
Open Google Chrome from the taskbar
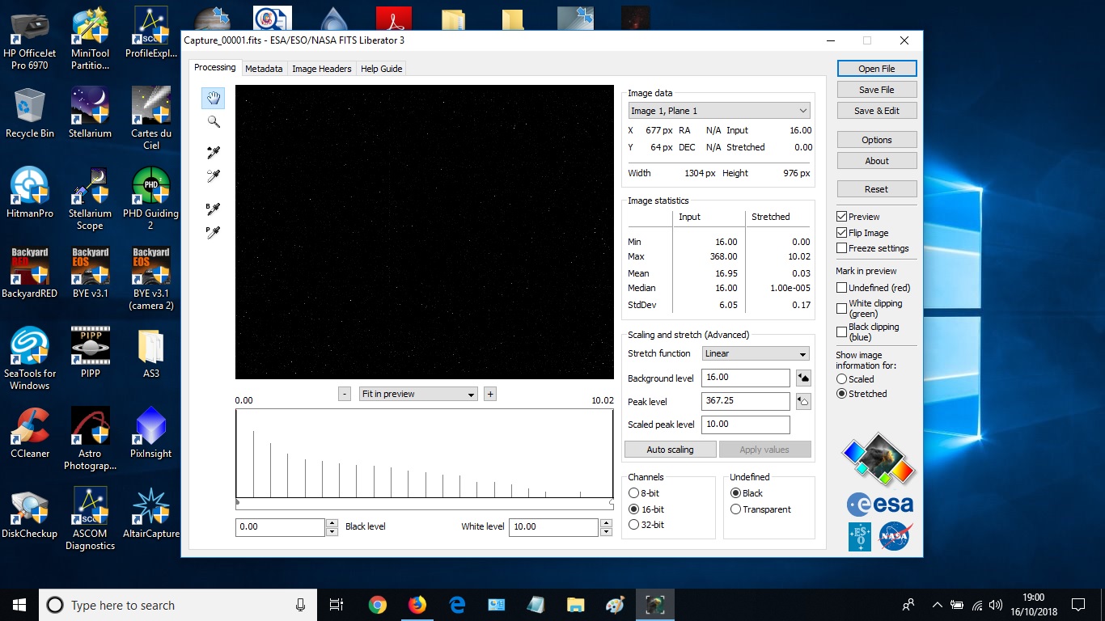click(x=377, y=605)
